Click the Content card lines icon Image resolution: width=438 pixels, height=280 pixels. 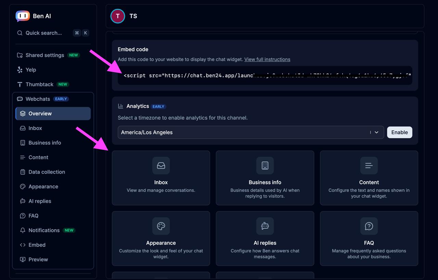point(369,165)
